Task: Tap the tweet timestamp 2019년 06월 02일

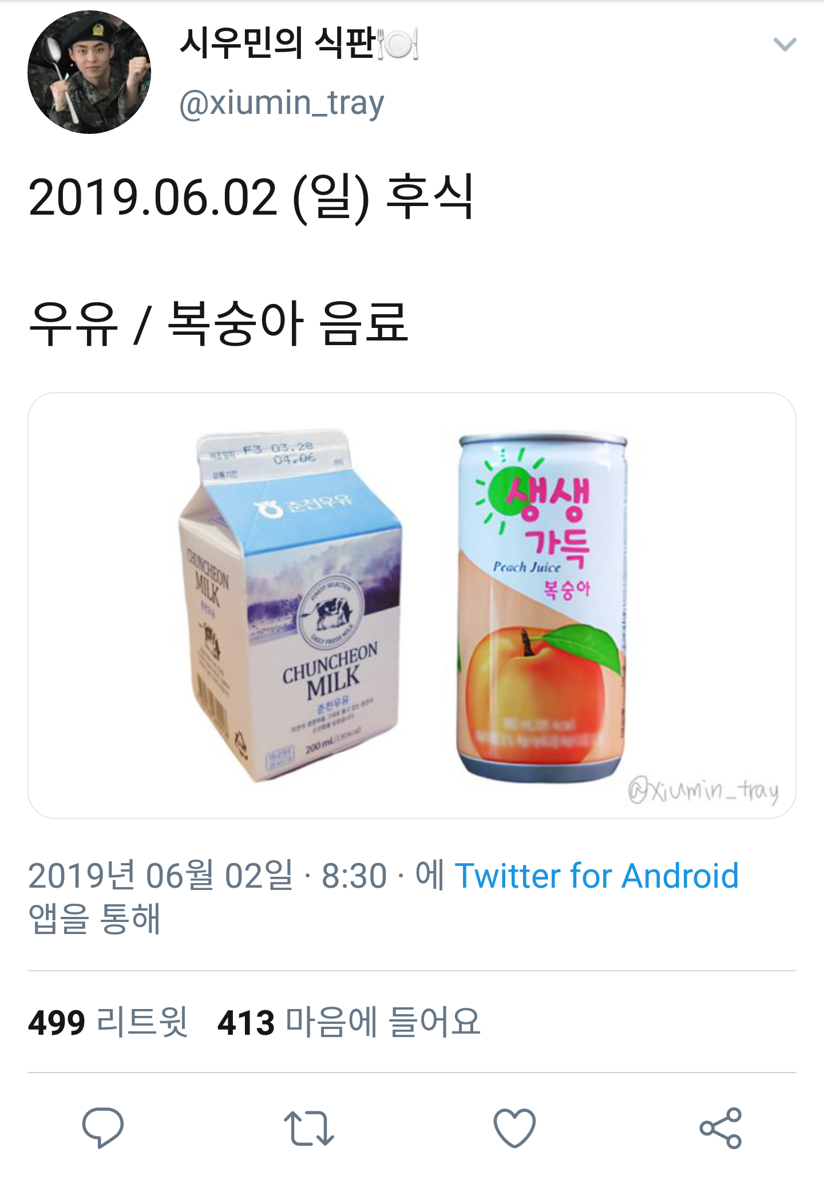Action: tap(160, 876)
